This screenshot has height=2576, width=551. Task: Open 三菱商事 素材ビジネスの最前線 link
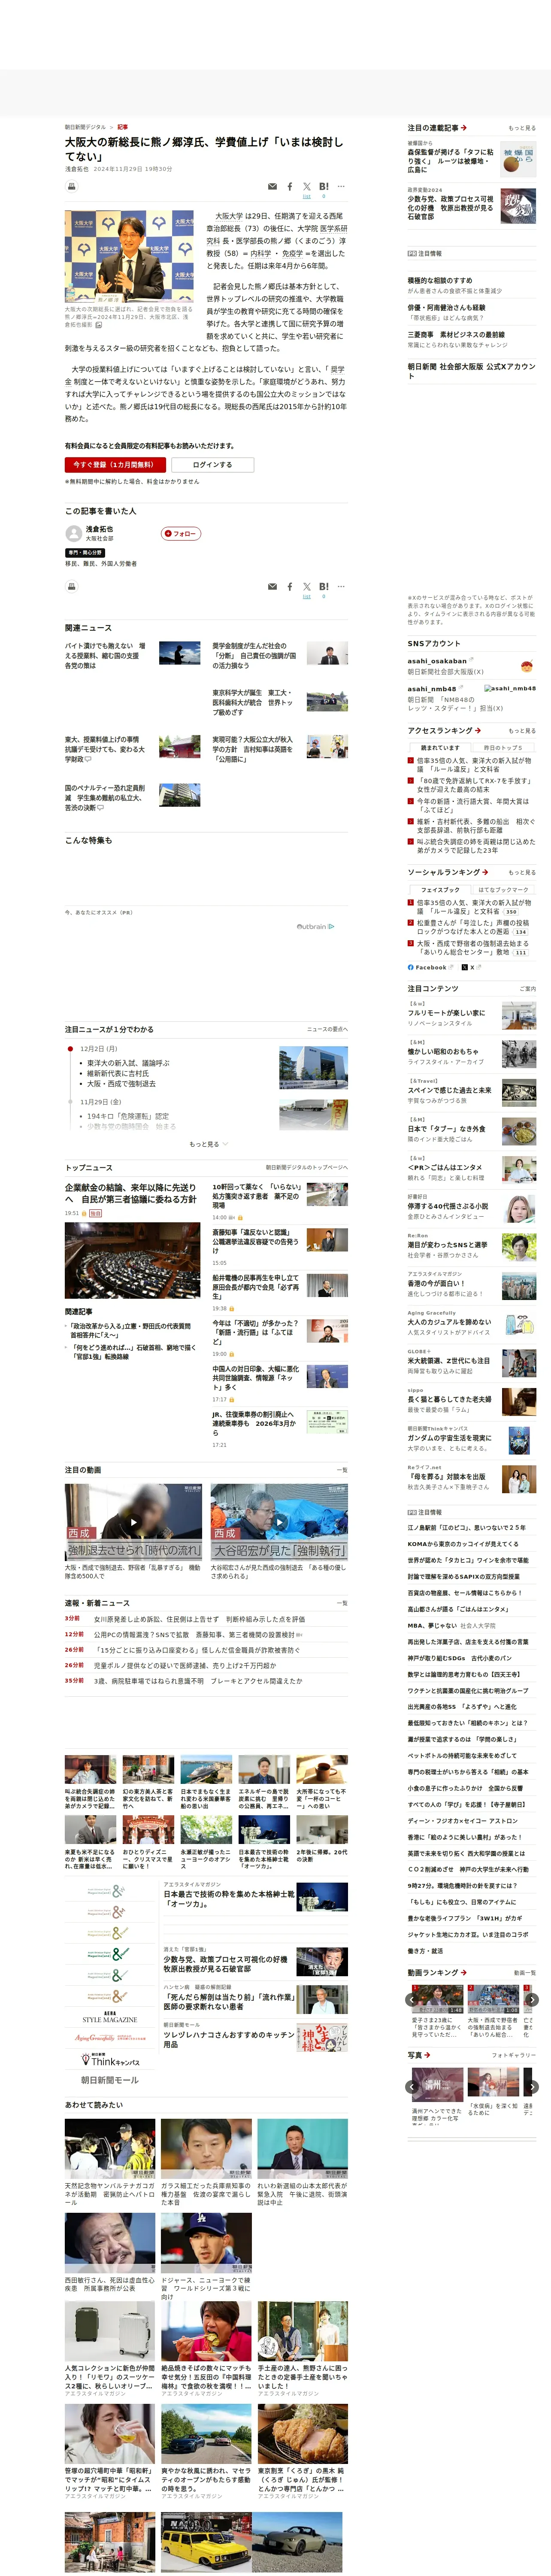(x=456, y=335)
